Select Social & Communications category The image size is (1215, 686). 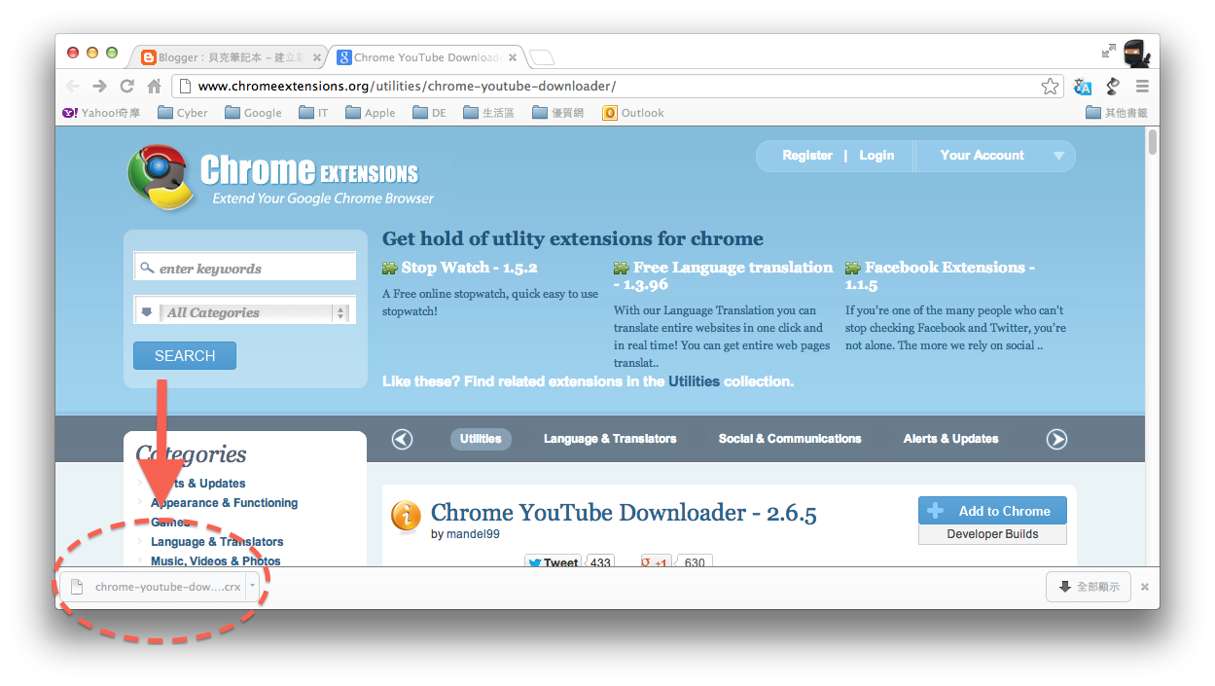[x=790, y=439]
